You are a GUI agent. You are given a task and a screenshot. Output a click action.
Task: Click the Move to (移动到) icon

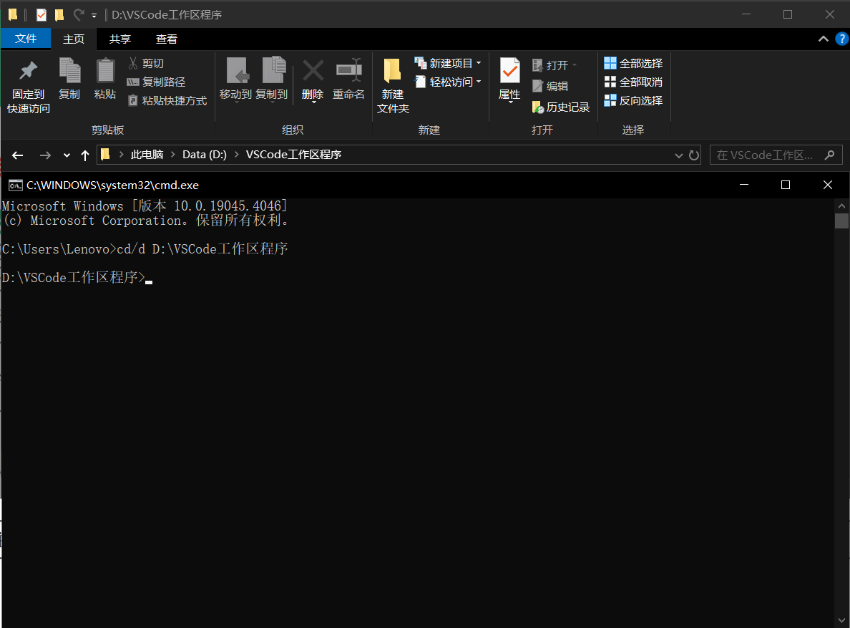click(x=236, y=70)
